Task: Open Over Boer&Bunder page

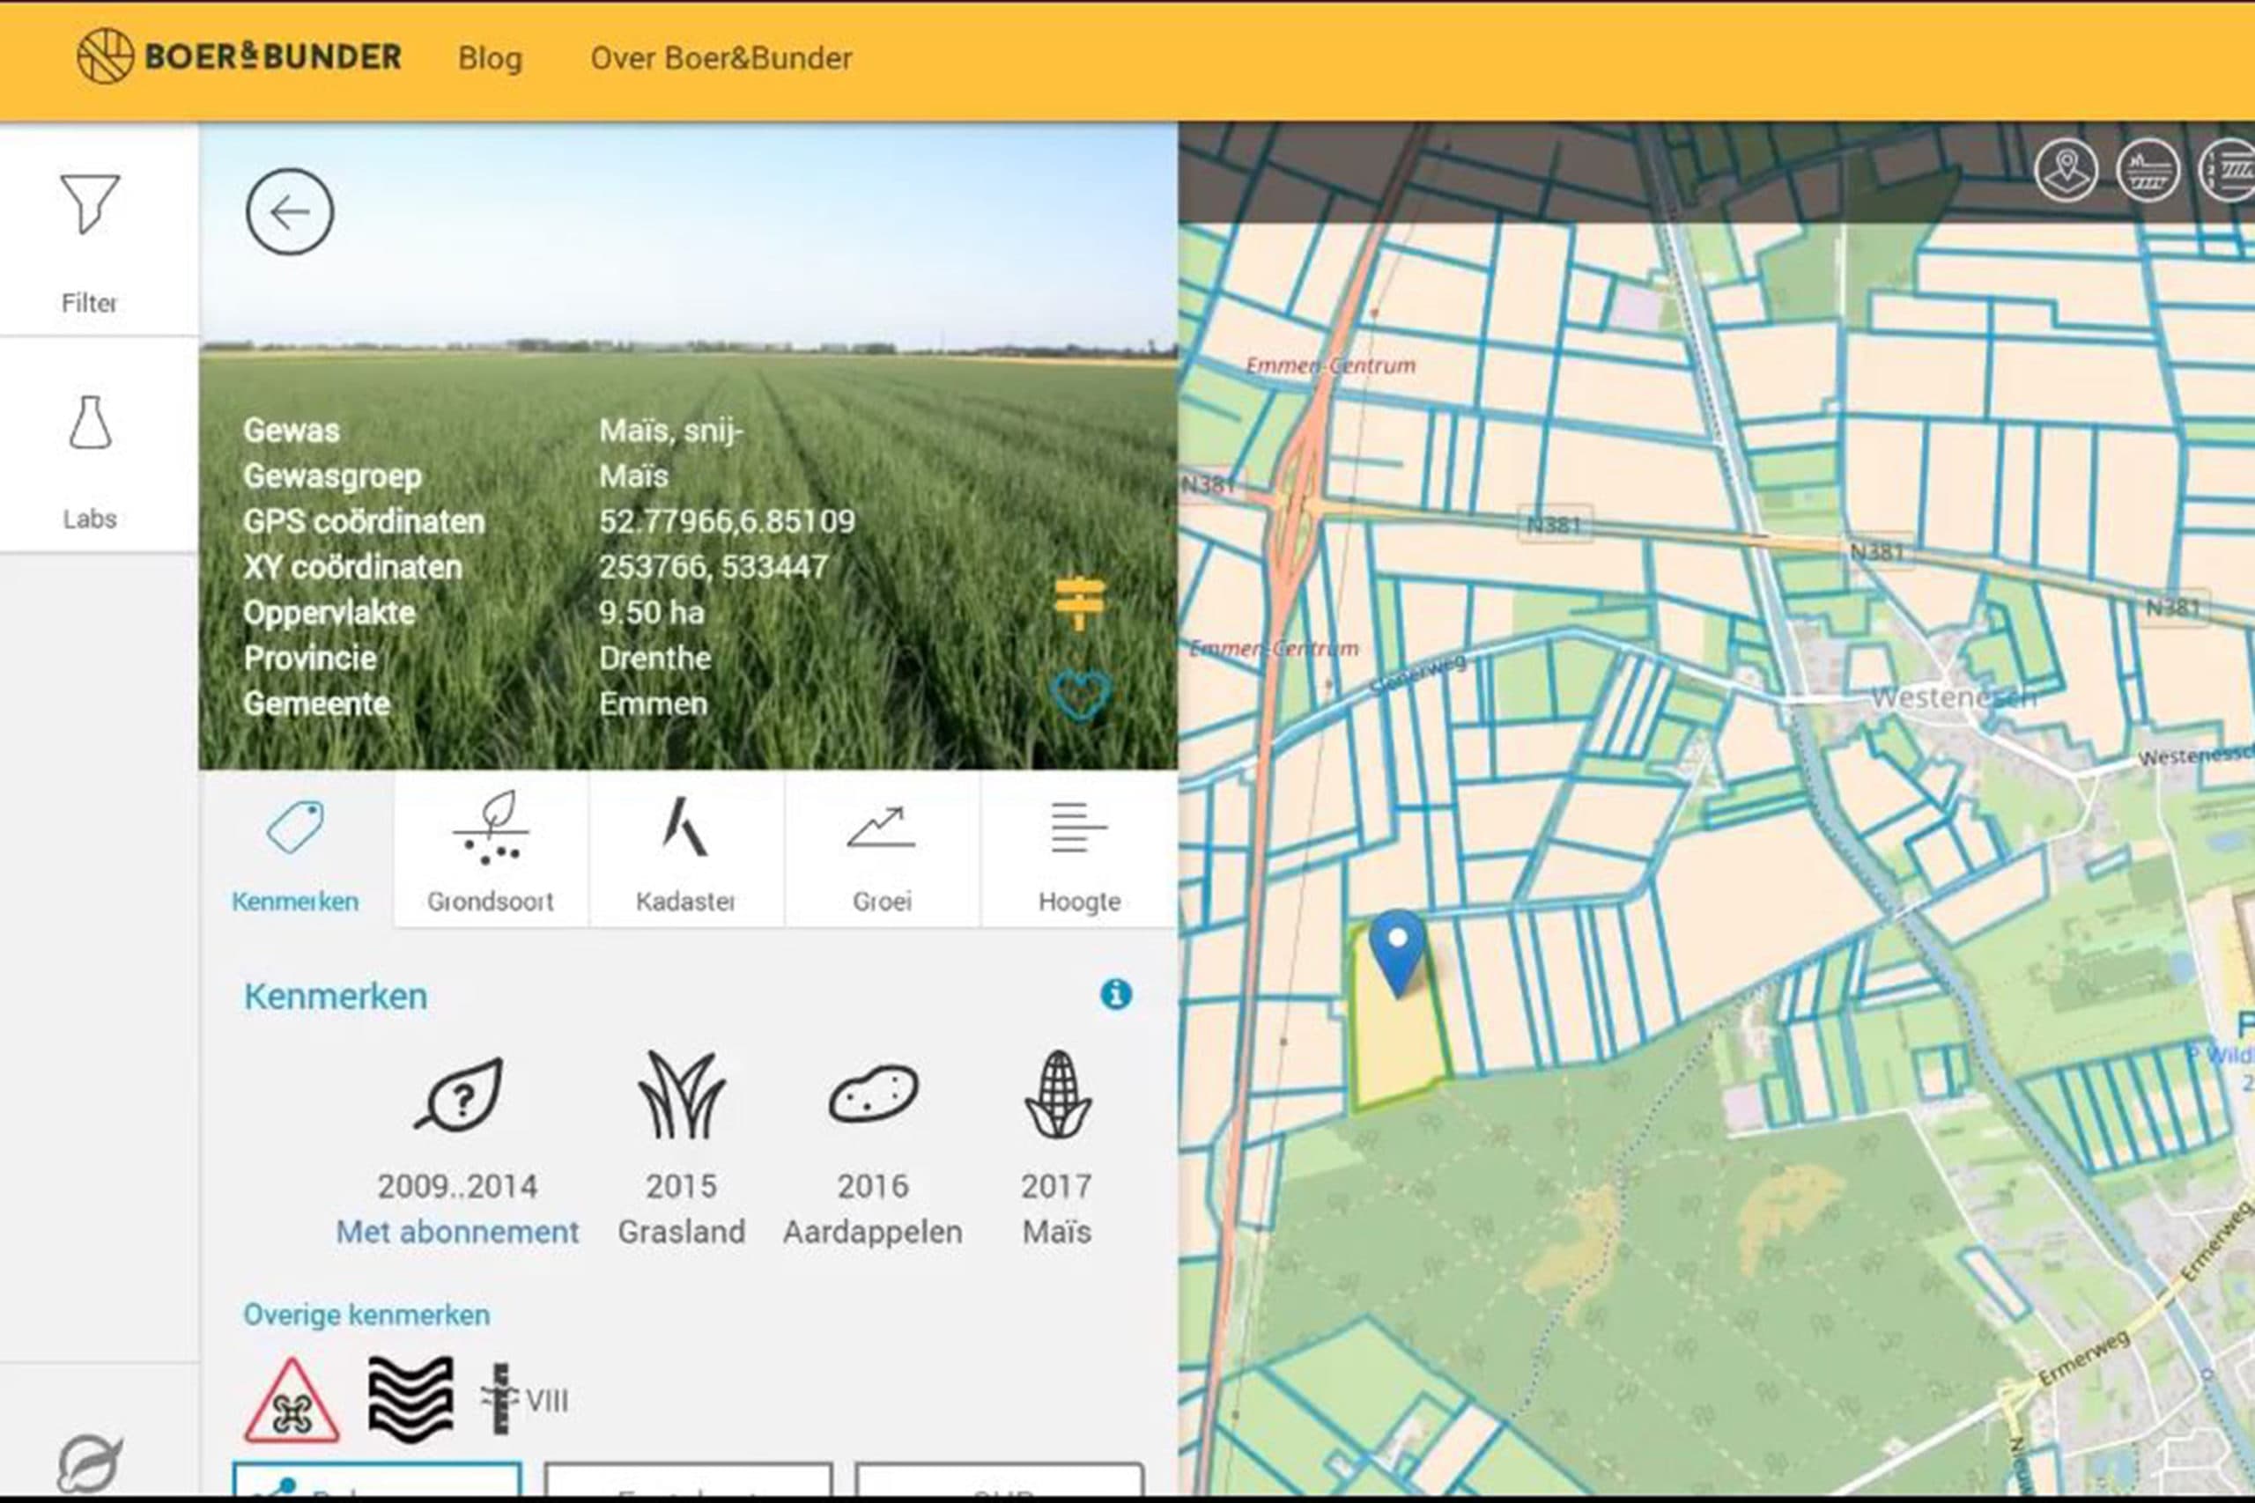Action: pos(721,58)
